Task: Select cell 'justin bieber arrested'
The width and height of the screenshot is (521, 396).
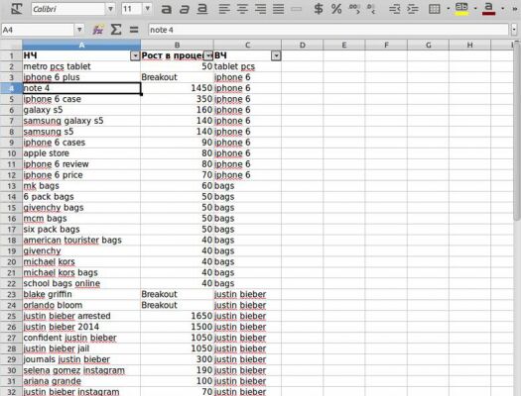Action: coord(81,316)
